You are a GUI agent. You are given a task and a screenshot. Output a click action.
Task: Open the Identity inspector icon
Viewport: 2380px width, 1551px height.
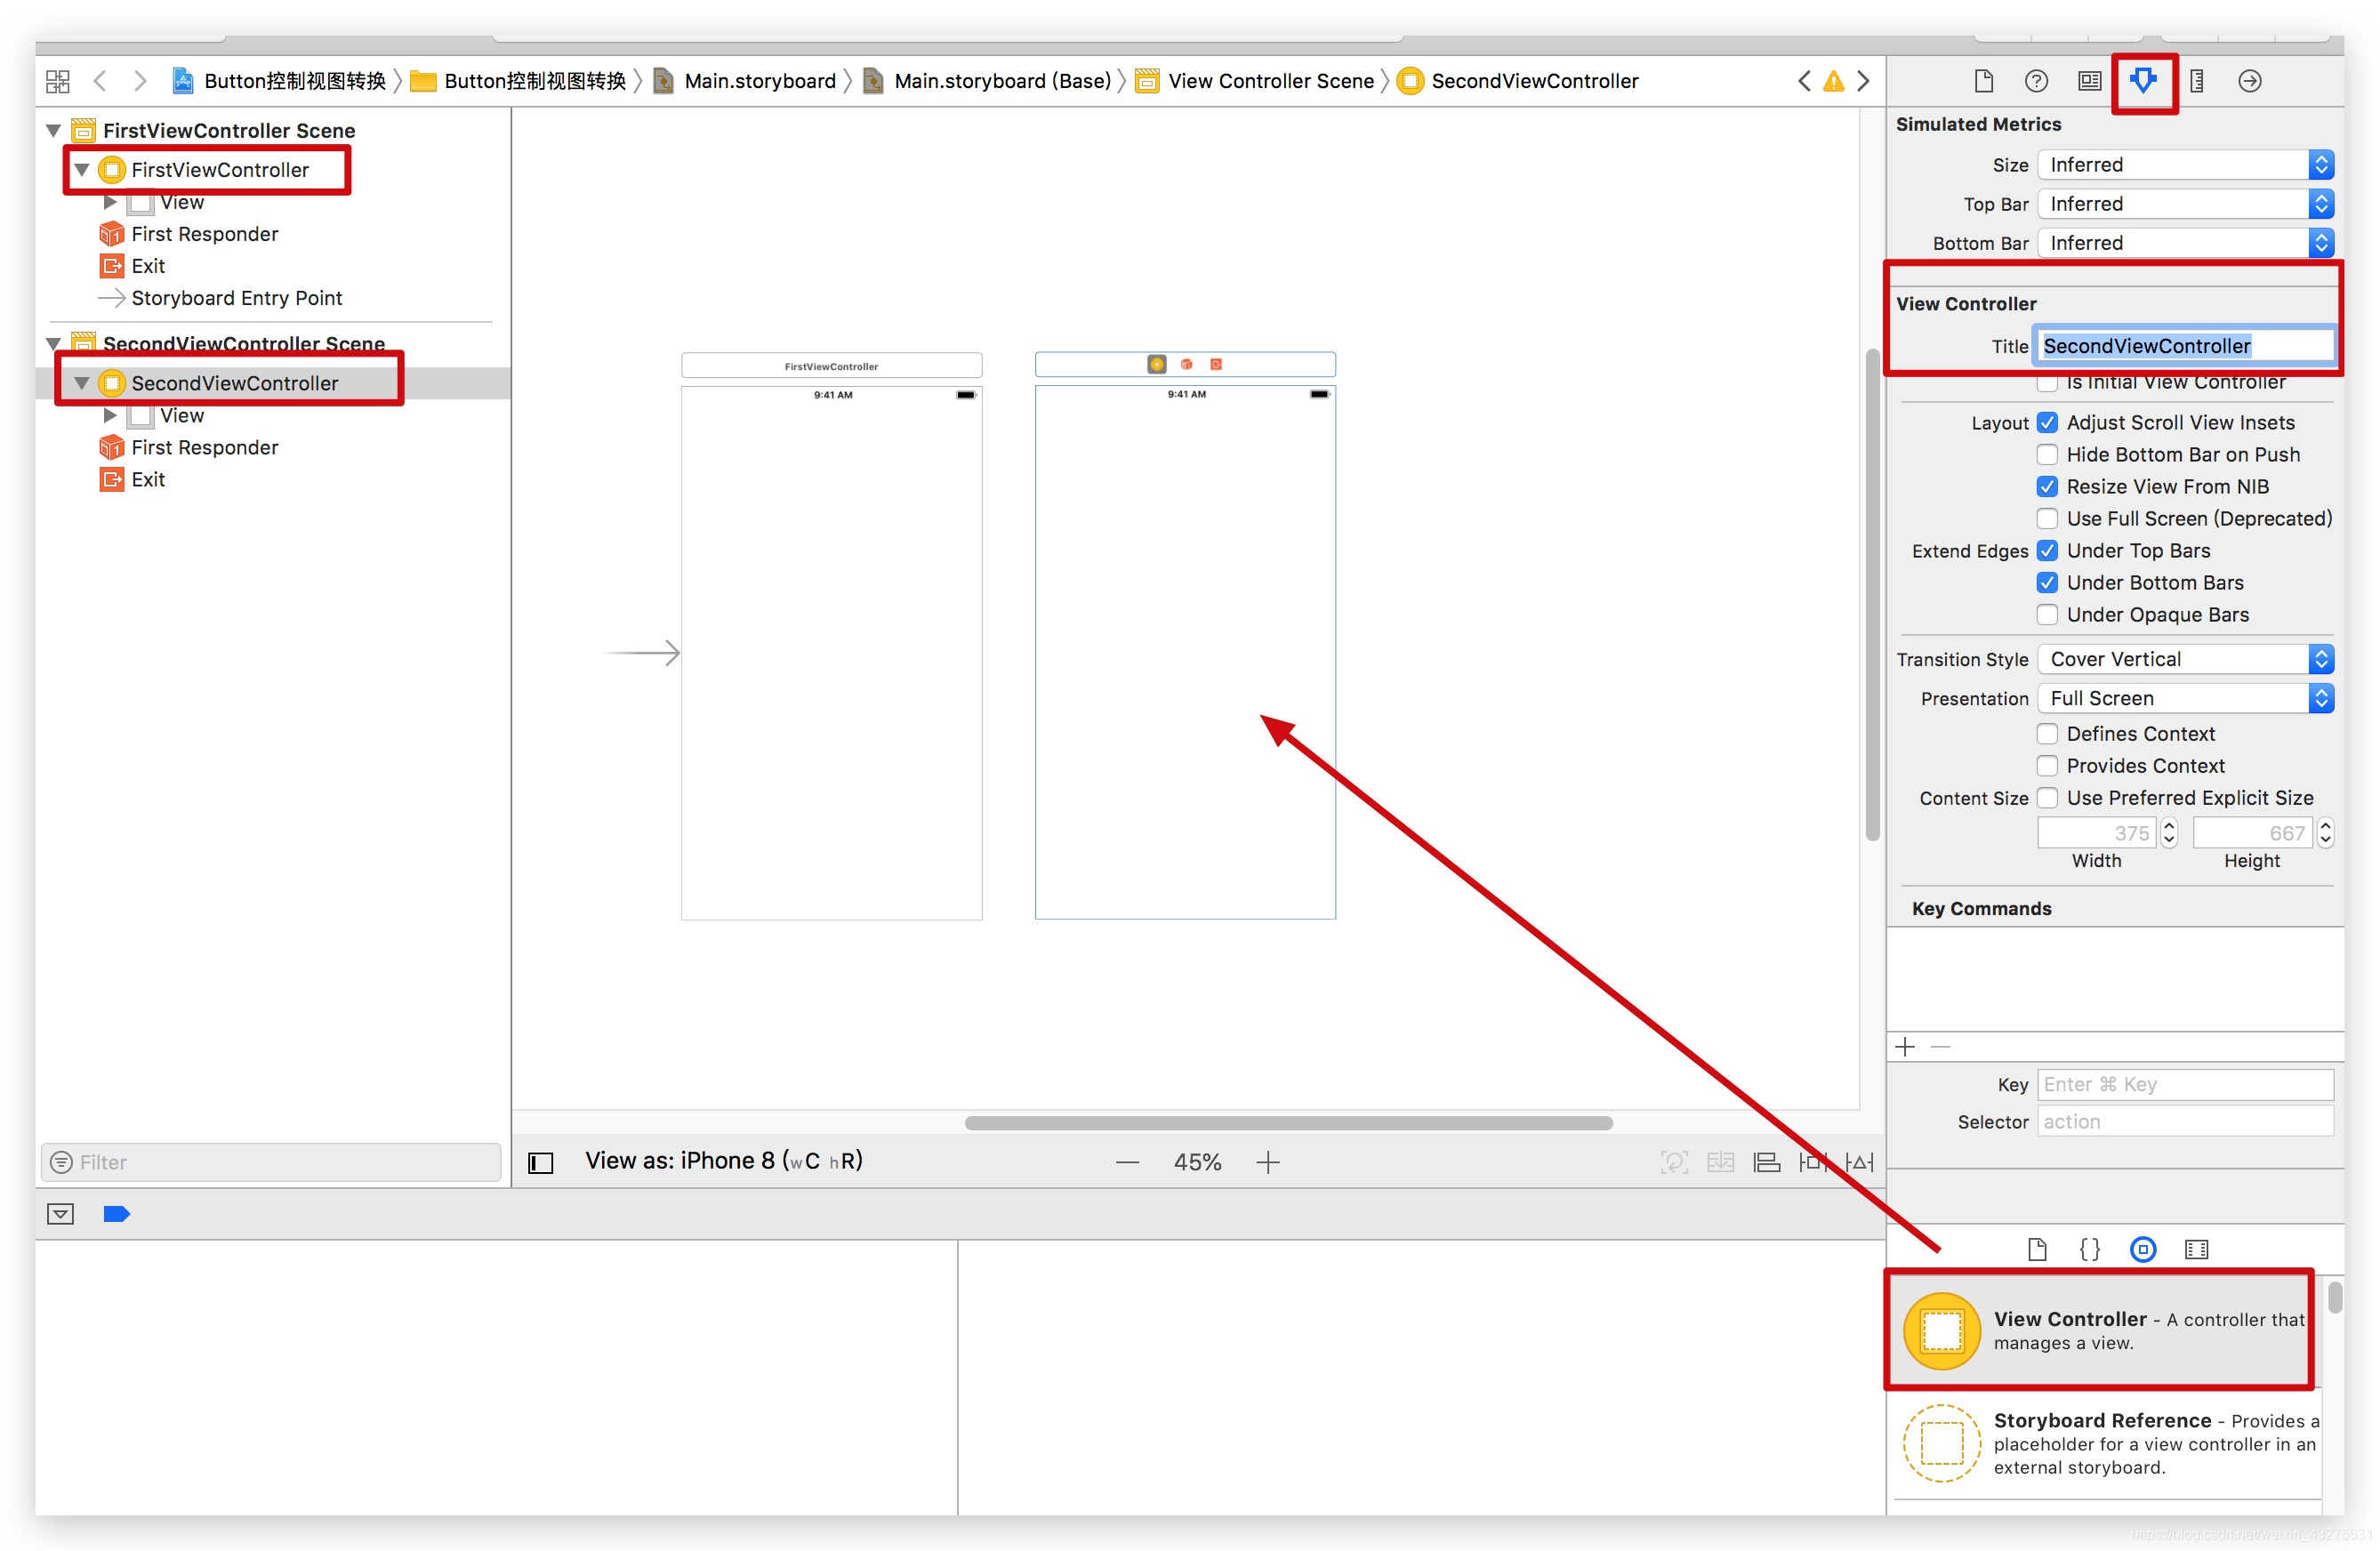2089,81
